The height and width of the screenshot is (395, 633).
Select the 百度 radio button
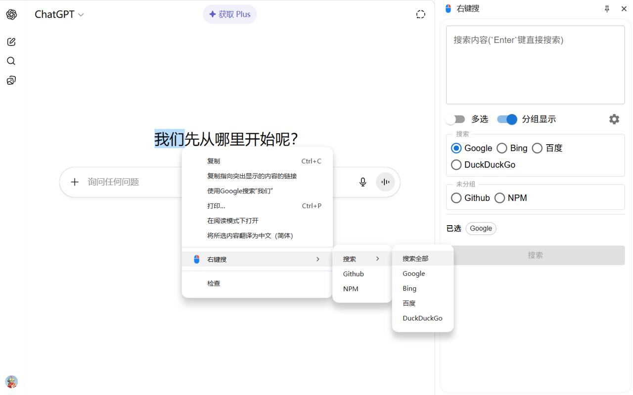pyautogui.click(x=538, y=148)
